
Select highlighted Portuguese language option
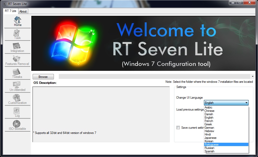click(226, 145)
